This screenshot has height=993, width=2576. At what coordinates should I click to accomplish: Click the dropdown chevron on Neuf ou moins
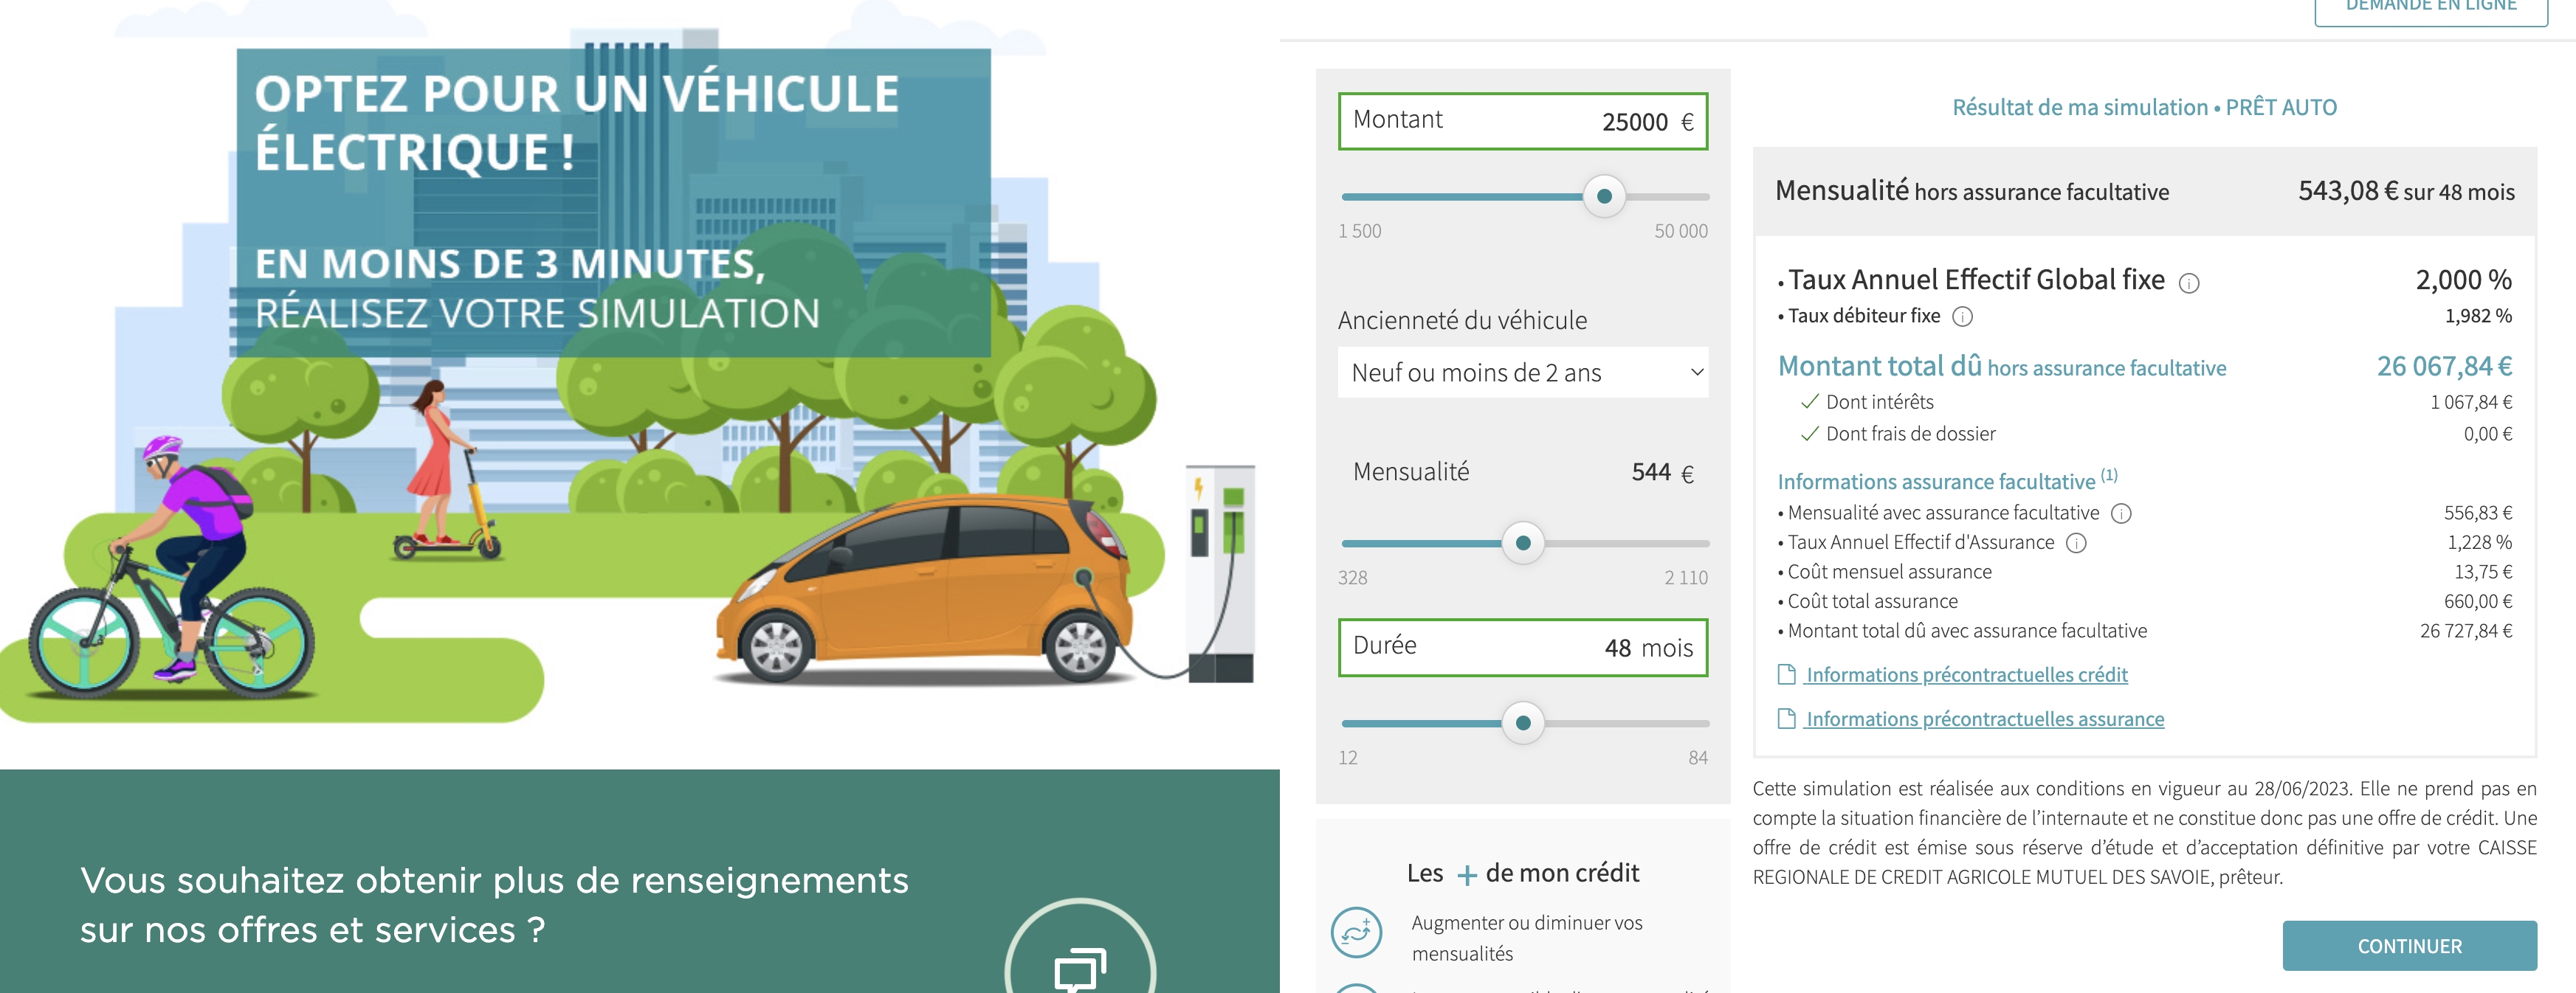[x=1696, y=373]
